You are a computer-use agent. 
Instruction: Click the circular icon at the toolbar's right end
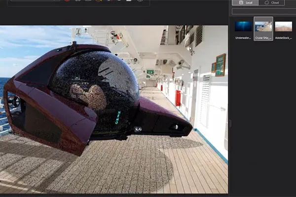140,0
